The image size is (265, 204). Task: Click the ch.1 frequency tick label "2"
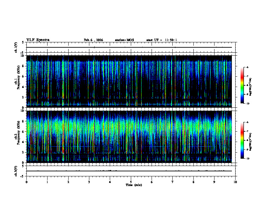(x=23, y=97)
